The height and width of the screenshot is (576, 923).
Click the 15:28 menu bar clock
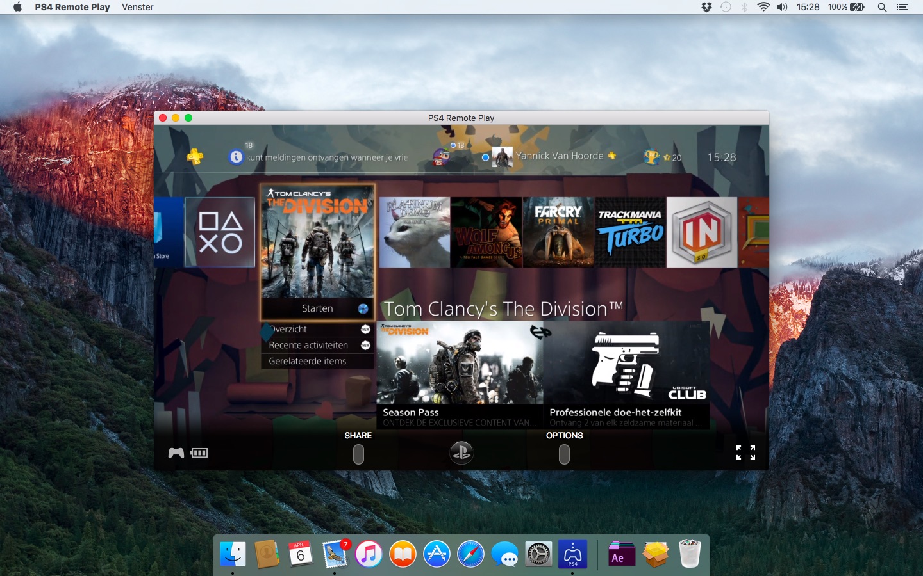pyautogui.click(x=808, y=7)
